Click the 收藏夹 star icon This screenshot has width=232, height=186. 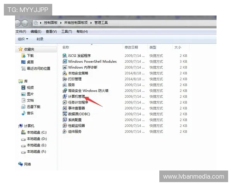pos(20,49)
